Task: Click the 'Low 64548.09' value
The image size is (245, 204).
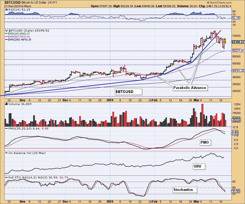Action: pyautogui.click(x=144, y=6)
